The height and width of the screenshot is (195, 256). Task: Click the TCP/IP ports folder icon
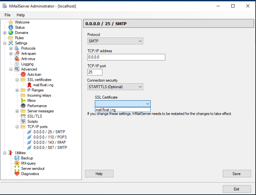[23, 127]
